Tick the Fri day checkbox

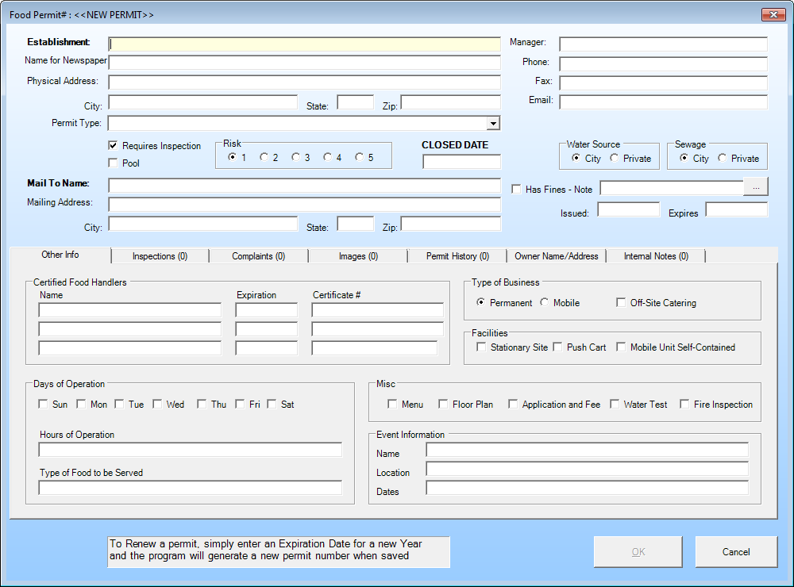[240, 404]
